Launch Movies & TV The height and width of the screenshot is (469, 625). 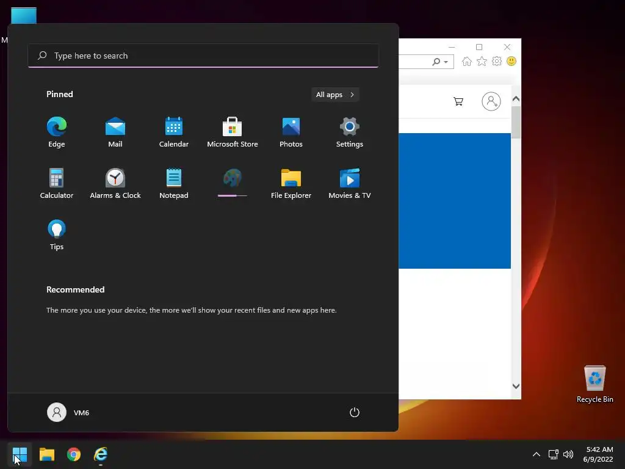tap(350, 183)
